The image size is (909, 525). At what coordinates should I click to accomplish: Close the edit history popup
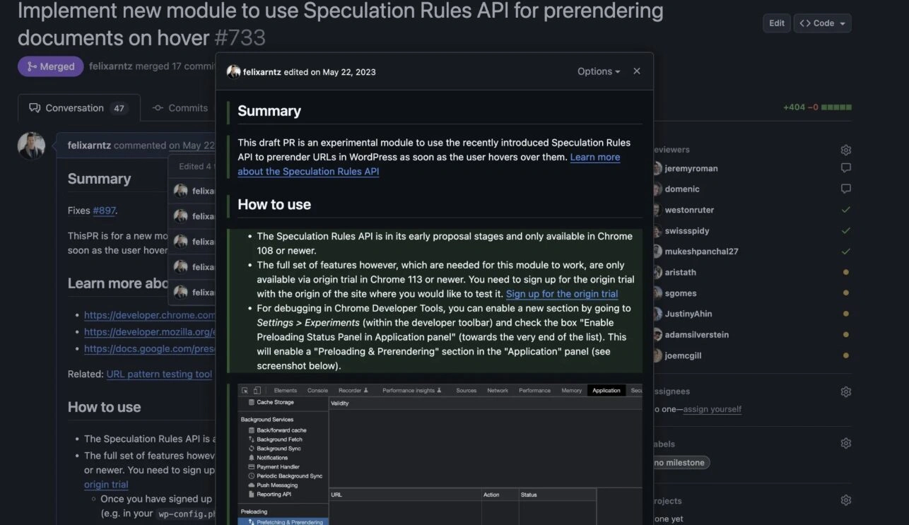tap(637, 71)
